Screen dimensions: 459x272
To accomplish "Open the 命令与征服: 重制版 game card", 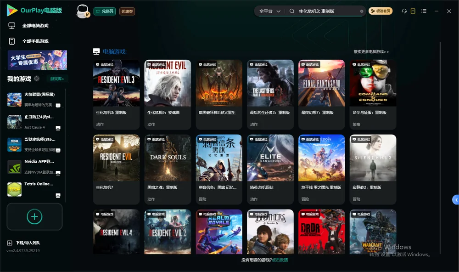I will (x=373, y=94).
